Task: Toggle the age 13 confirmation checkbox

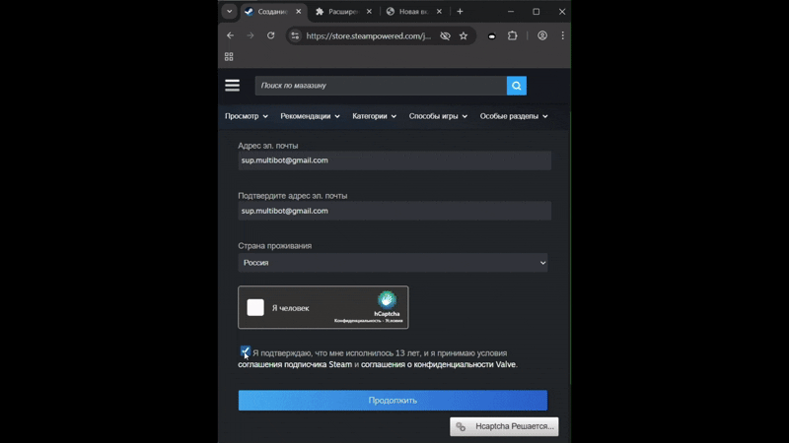Action: click(245, 351)
